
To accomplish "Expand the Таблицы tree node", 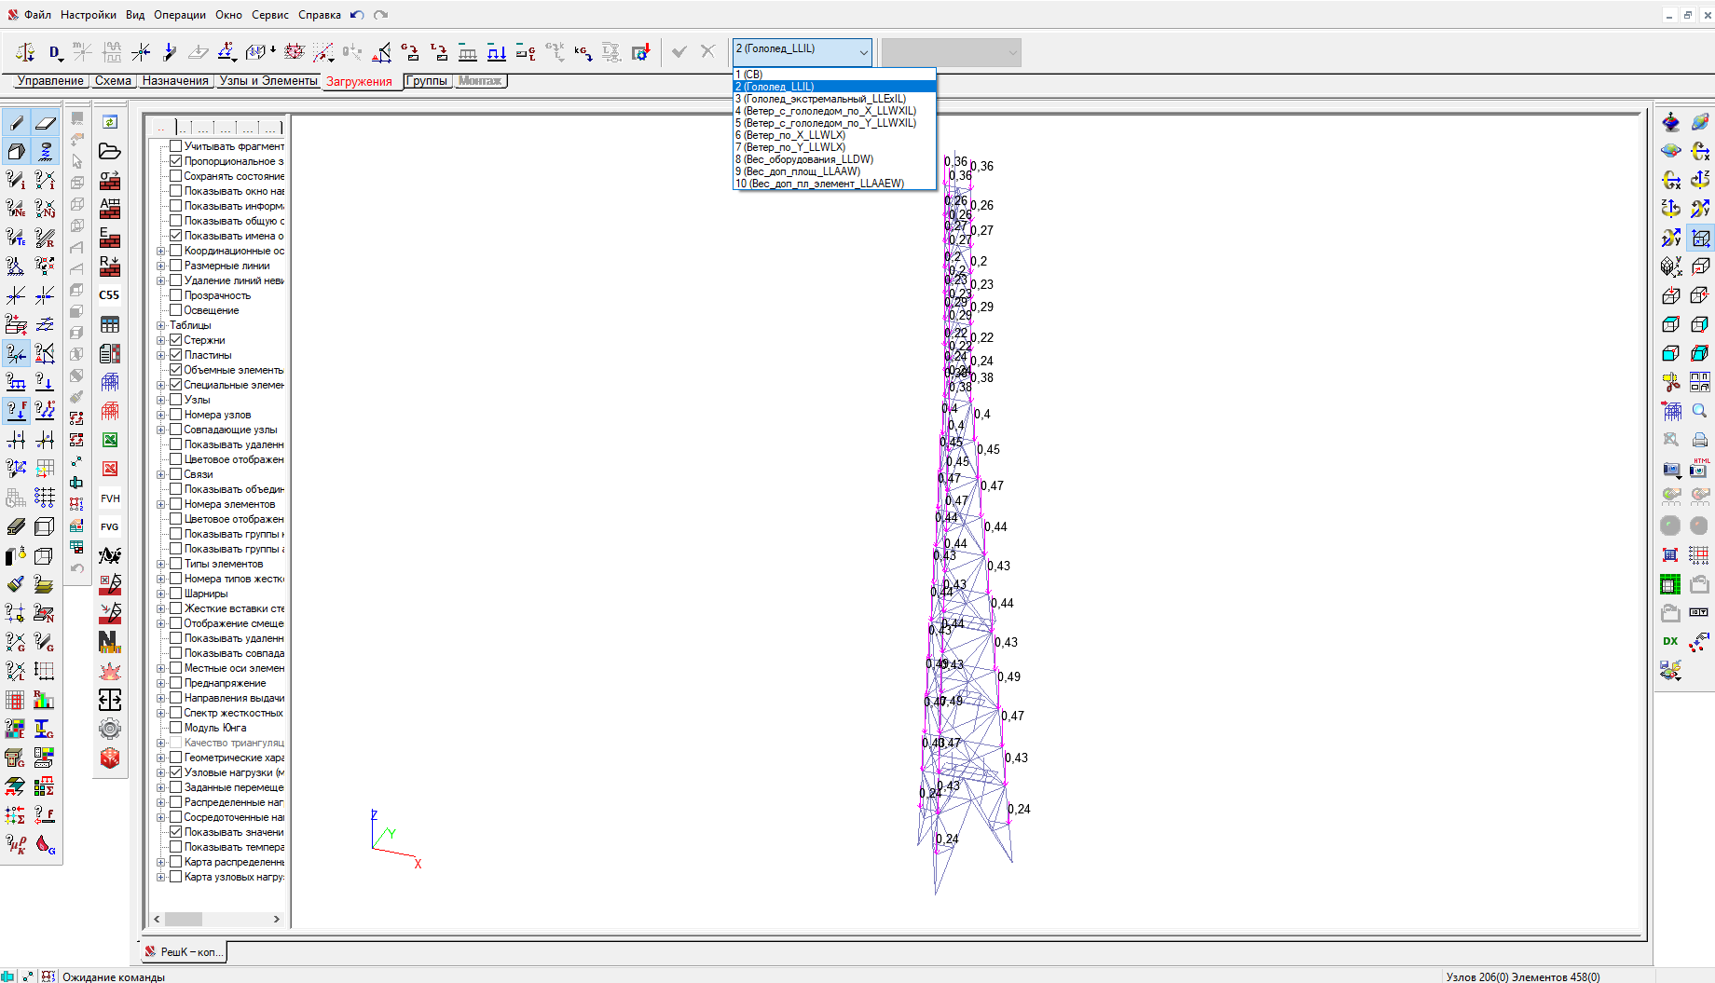I will point(160,325).
